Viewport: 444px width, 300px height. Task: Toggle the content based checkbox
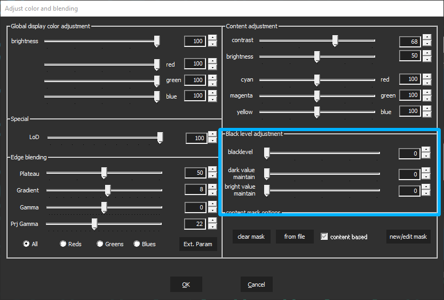324,237
